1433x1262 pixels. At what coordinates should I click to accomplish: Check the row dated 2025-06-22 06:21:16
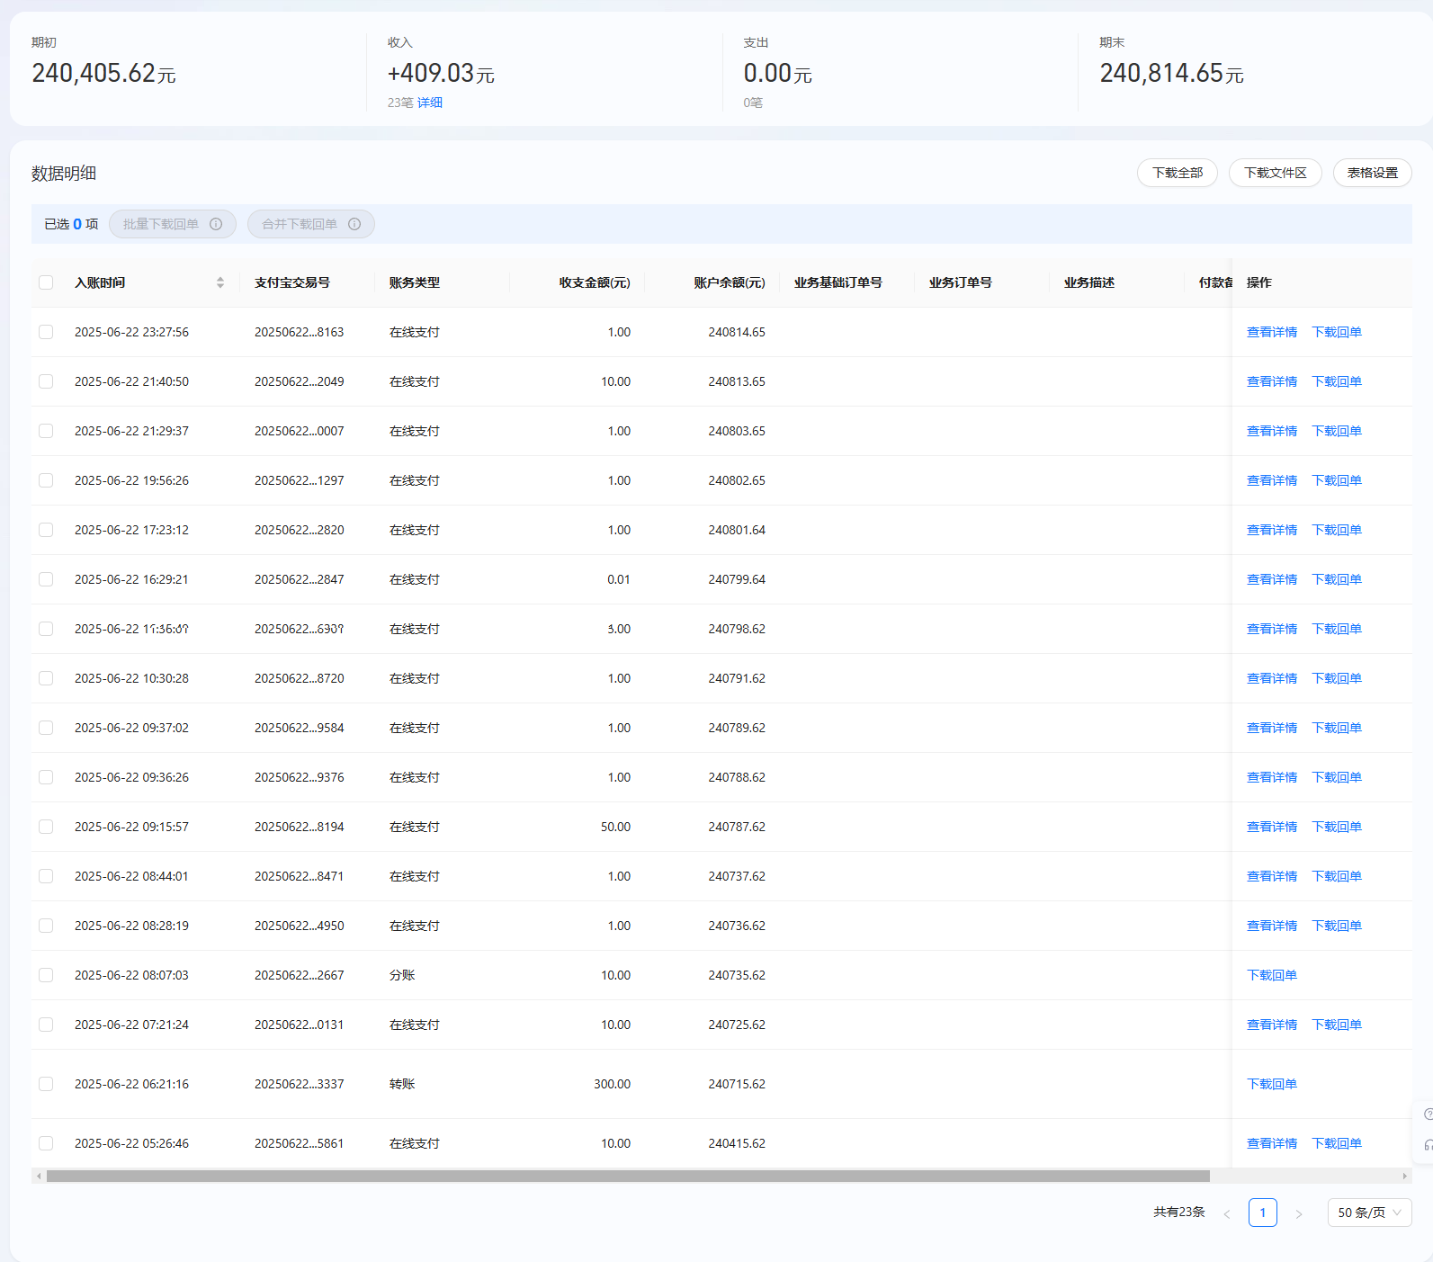pyautogui.click(x=46, y=1084)
